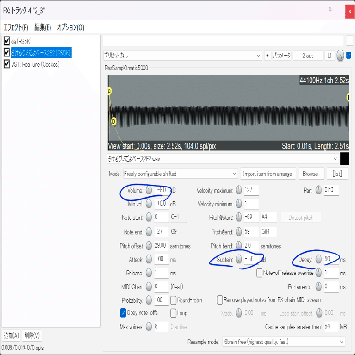This screenshot has height=355, width=355.
Task: Click the wet/dry mix knob
Action: tap(340, 56)
